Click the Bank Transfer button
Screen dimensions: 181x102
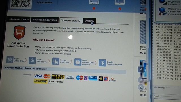[56, 82]
